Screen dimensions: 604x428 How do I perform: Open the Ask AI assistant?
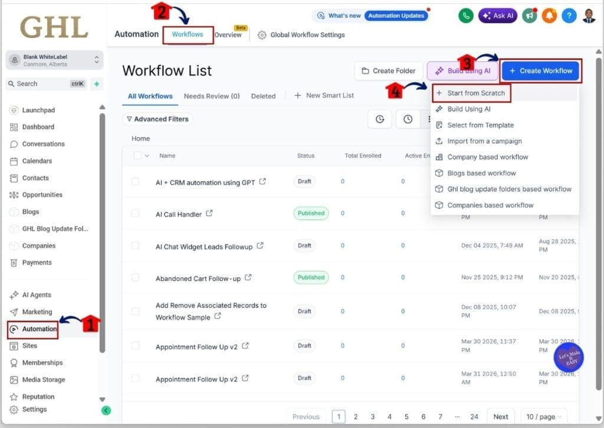pos(497,16)
